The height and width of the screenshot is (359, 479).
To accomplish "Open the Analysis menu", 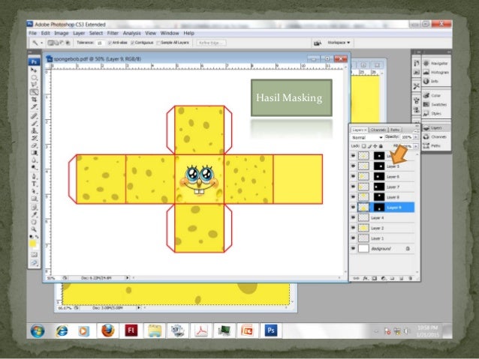I will pyautogui.click(x=131, y=33).
